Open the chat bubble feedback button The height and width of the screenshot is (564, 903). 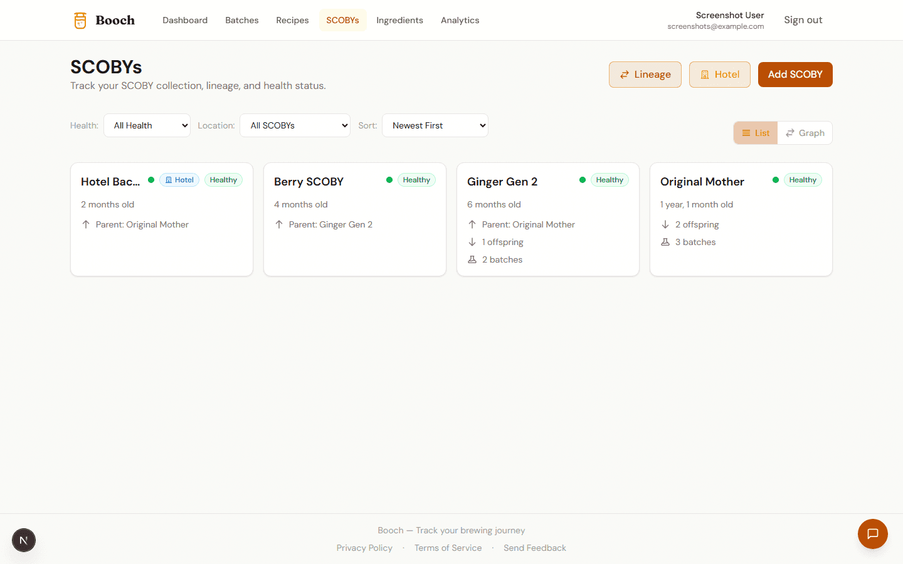coord(872,534)
